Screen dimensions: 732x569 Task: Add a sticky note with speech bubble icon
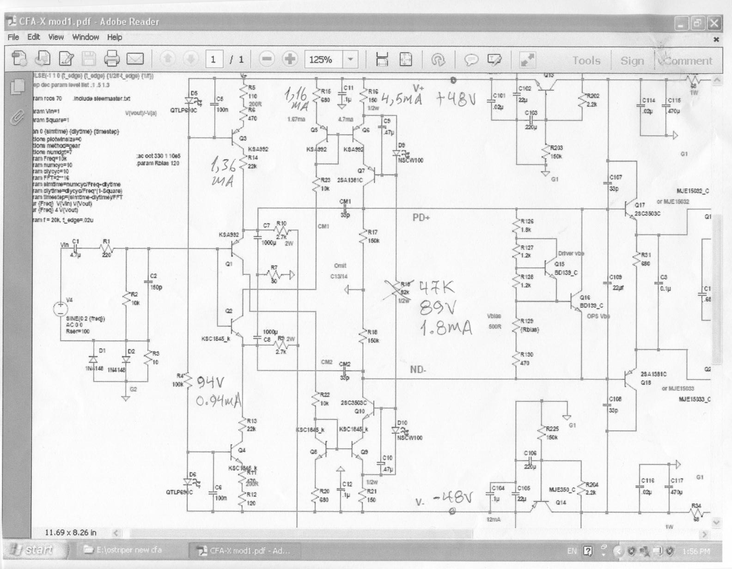(471, 60)
